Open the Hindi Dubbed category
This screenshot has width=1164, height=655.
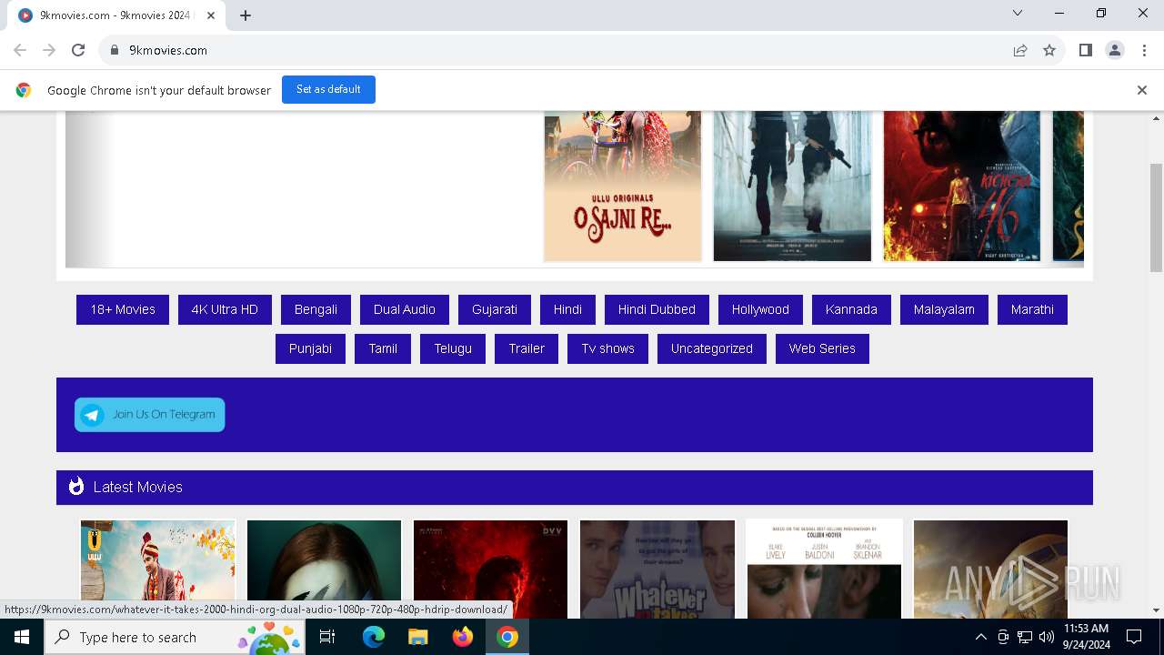pos(657,309)
